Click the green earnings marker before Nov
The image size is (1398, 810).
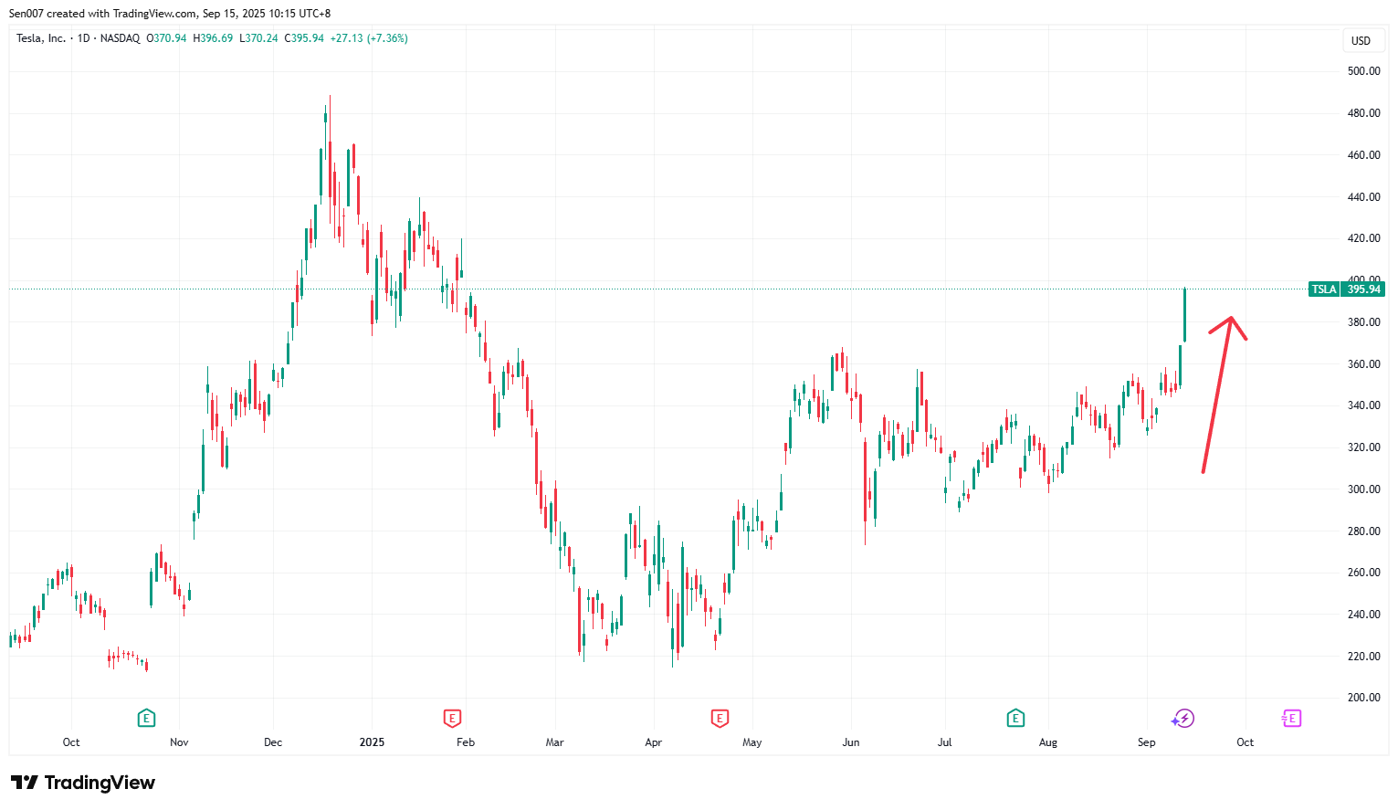click(146, 719)
